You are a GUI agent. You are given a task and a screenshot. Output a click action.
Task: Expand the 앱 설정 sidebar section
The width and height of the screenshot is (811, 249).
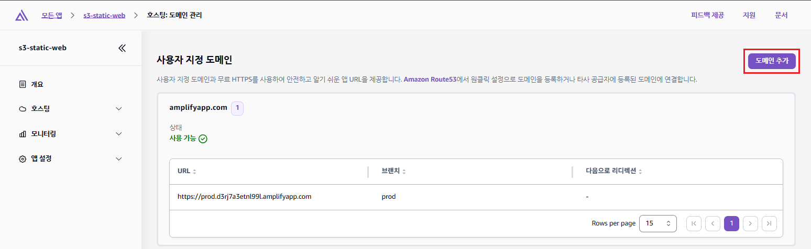[119, 159]
